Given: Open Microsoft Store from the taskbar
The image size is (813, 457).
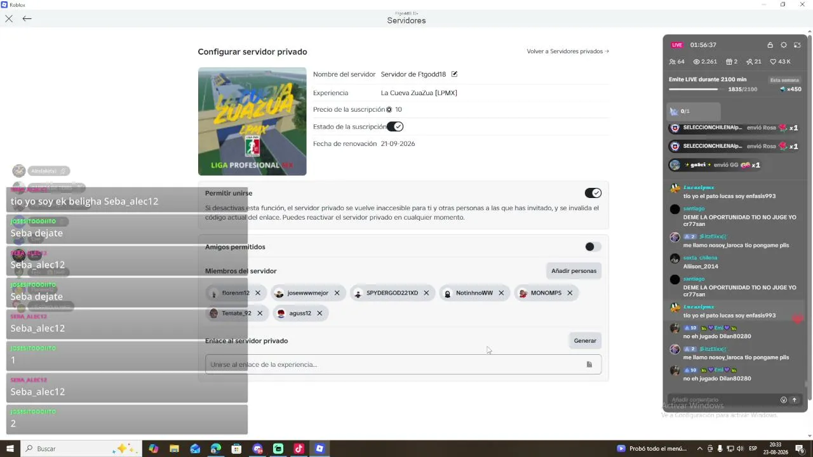Looking at the screenshot, I should click(x=236, y=449).
